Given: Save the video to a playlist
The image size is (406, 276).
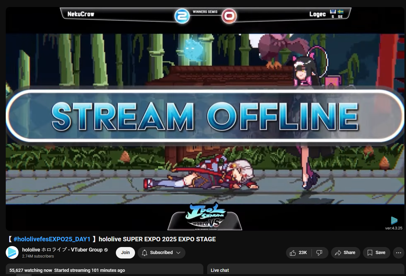Looking at the screenshot, I should tap(376, 253).
